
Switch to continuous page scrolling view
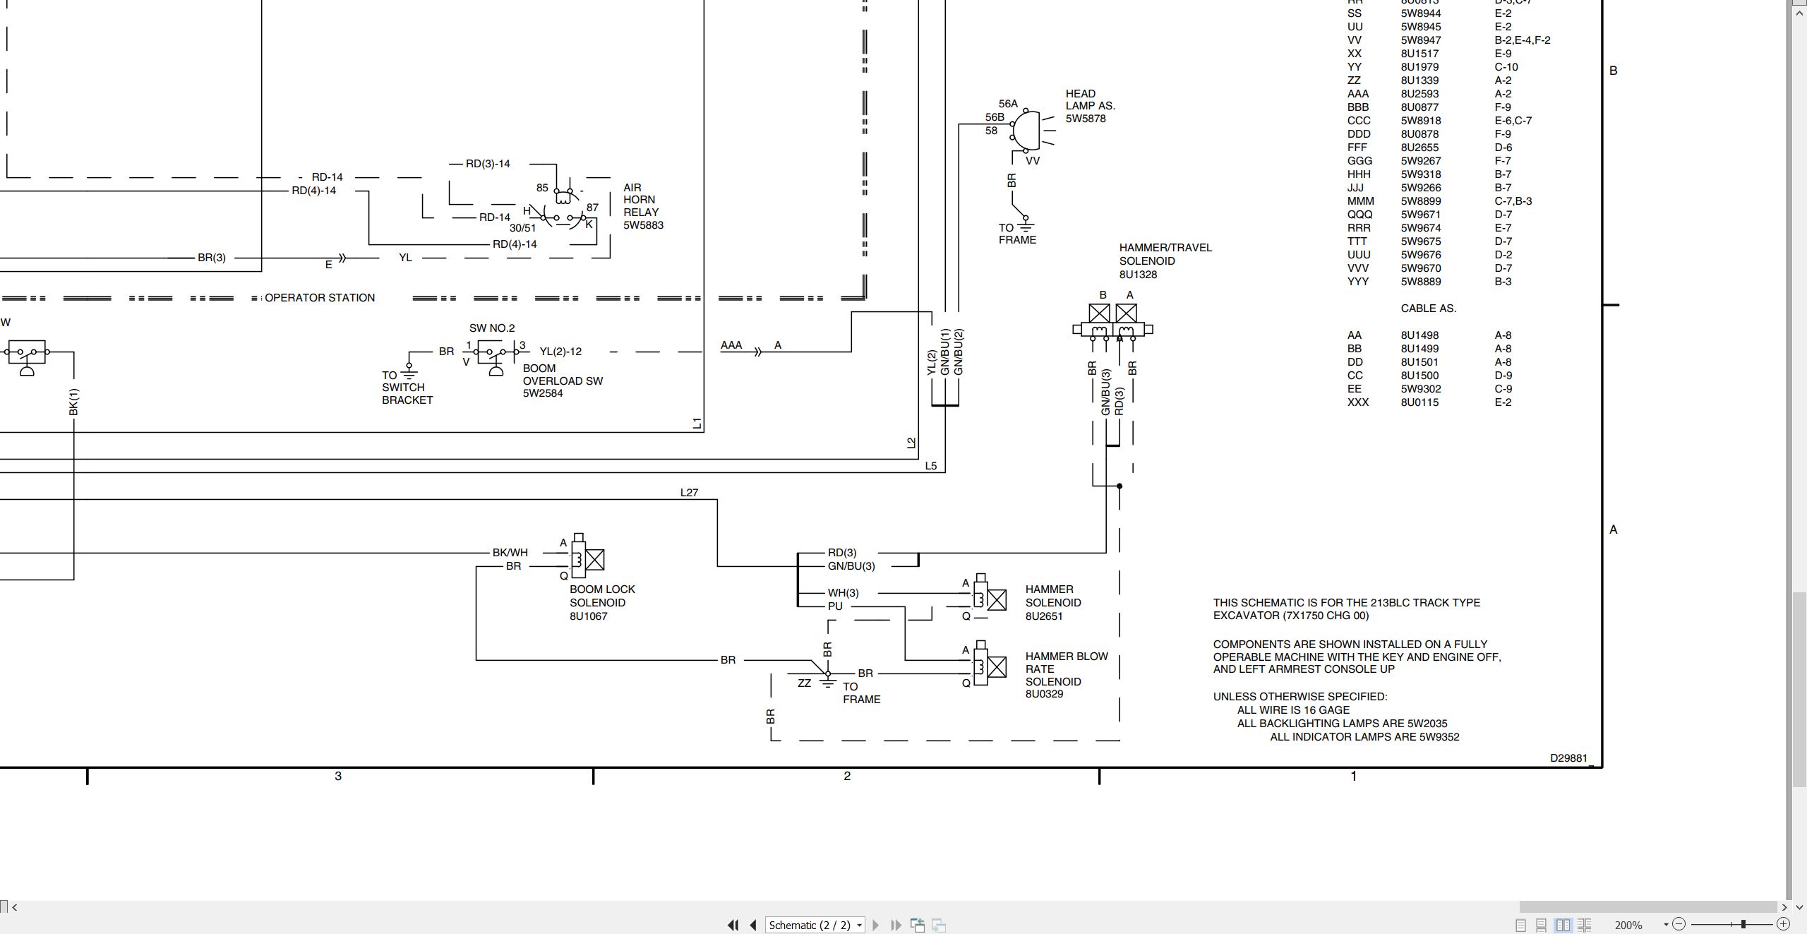tap(1542, 925)
